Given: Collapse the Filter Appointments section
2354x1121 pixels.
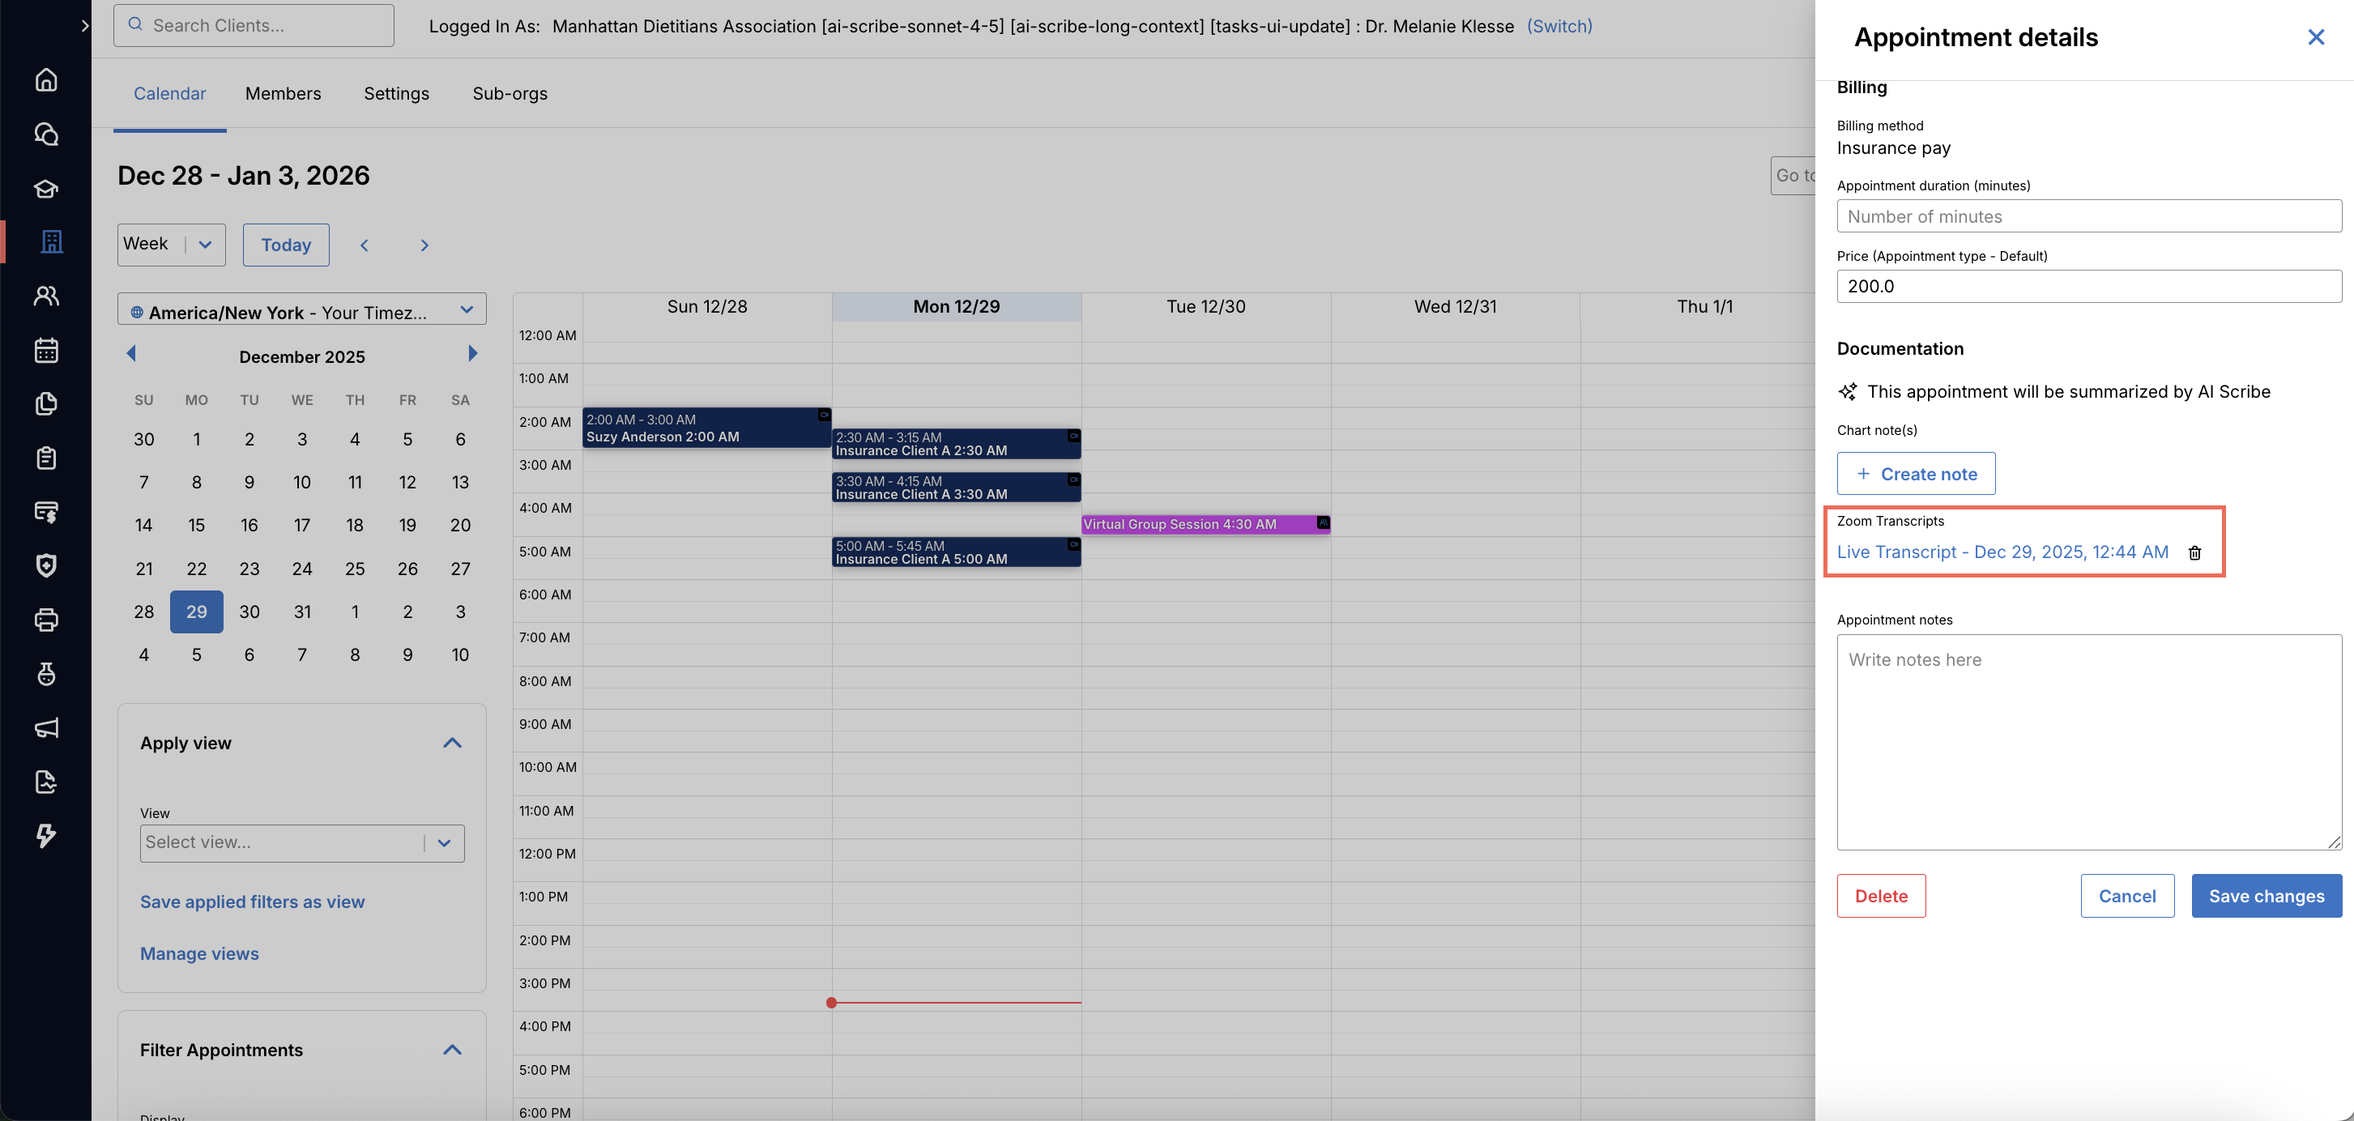Looking at the screenshot, I should [451, 1050].
